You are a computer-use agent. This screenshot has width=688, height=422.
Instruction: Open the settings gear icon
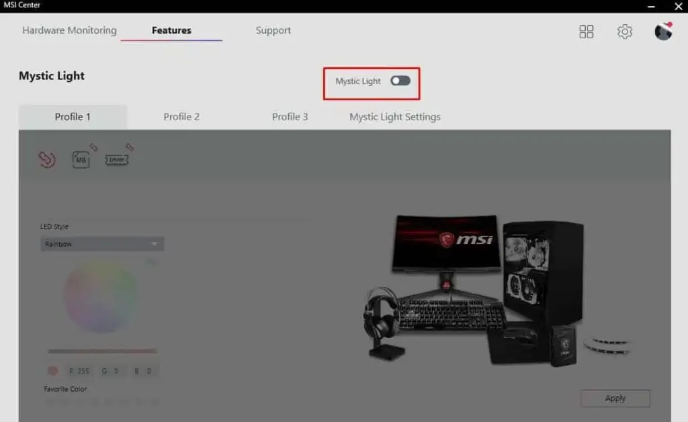point(624,31)
